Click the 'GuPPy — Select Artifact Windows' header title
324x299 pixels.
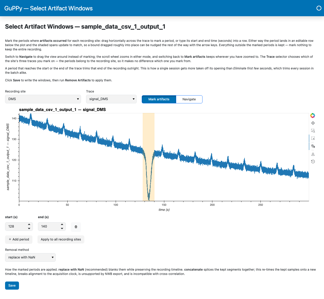(49, 8)
